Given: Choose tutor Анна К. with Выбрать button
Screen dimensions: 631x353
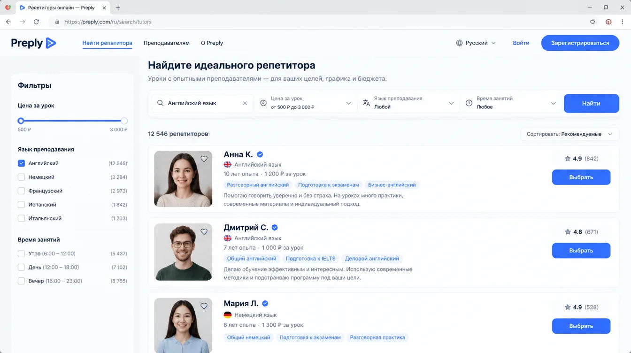Looking at the screenshot, I should pyautogui.click(x=581, y=177).
